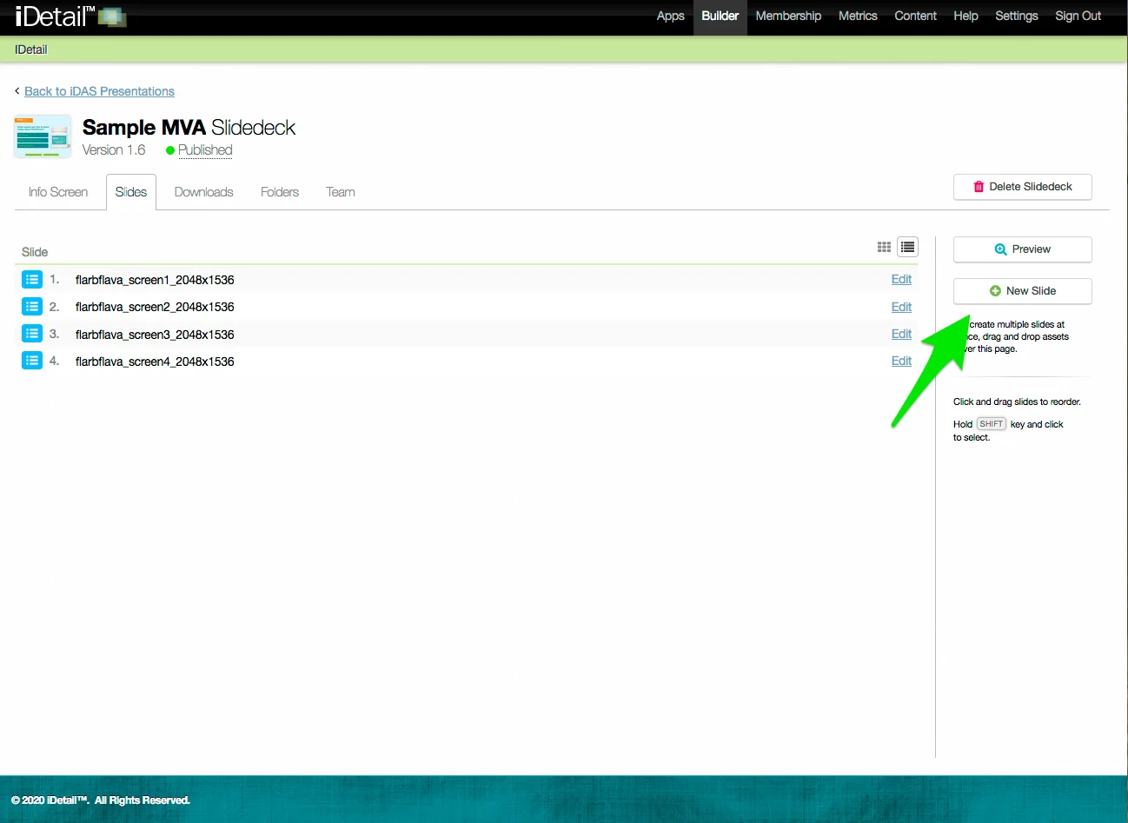Screen dimensions: 1128x823
Task: Click the Version 1.6 label
Action: coord(114,149)
